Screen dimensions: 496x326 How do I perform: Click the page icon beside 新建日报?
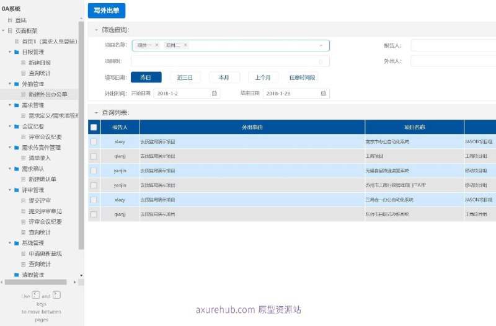23,63
